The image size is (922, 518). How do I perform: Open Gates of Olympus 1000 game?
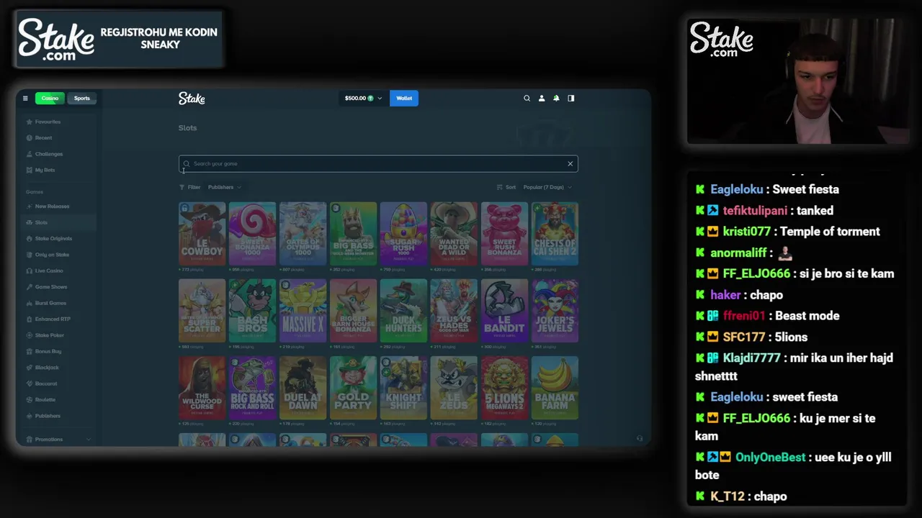(303, 234)
